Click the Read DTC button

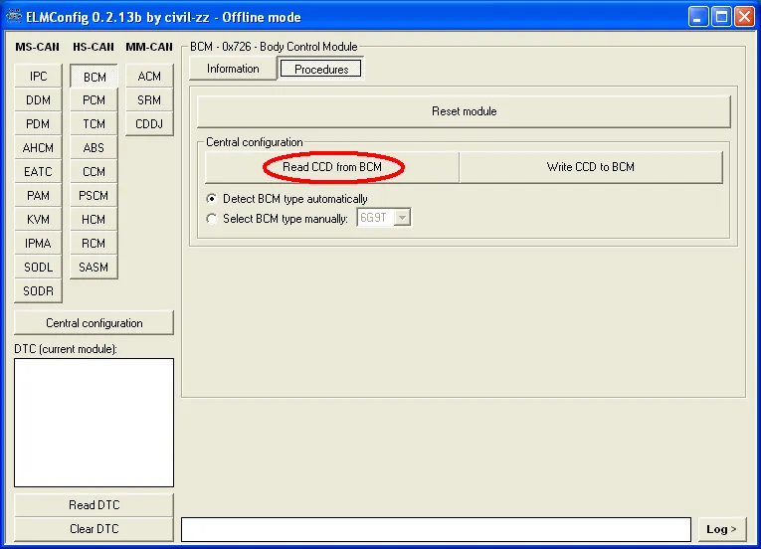pyautogui.click(x=95, y=505)
